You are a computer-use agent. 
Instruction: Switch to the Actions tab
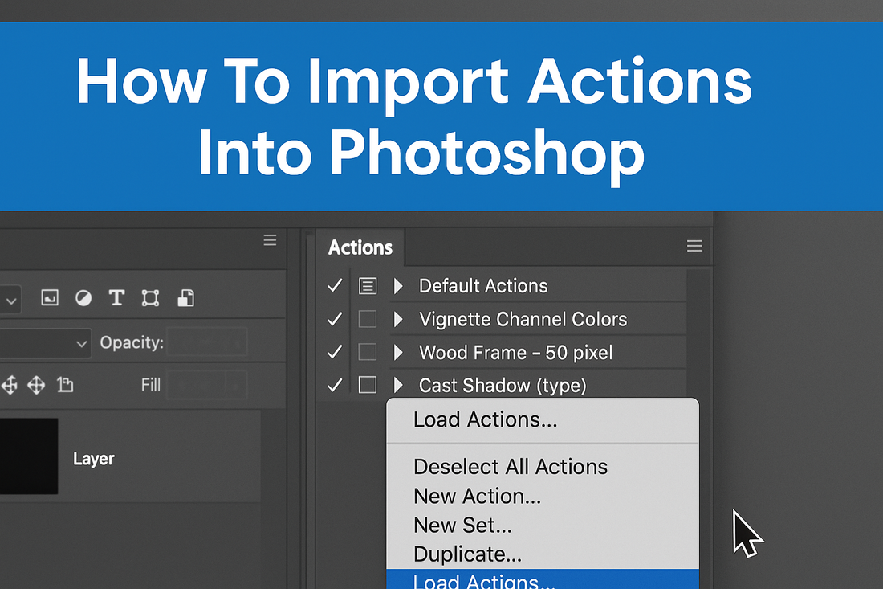[360, 247]
